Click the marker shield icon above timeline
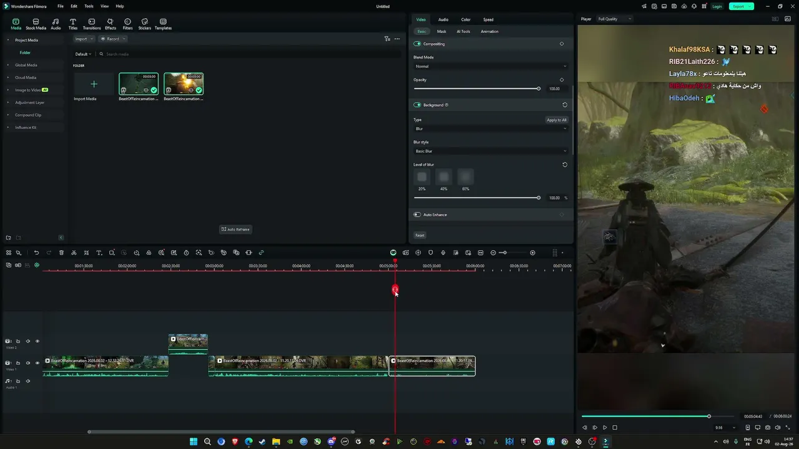 pos(431,253)
